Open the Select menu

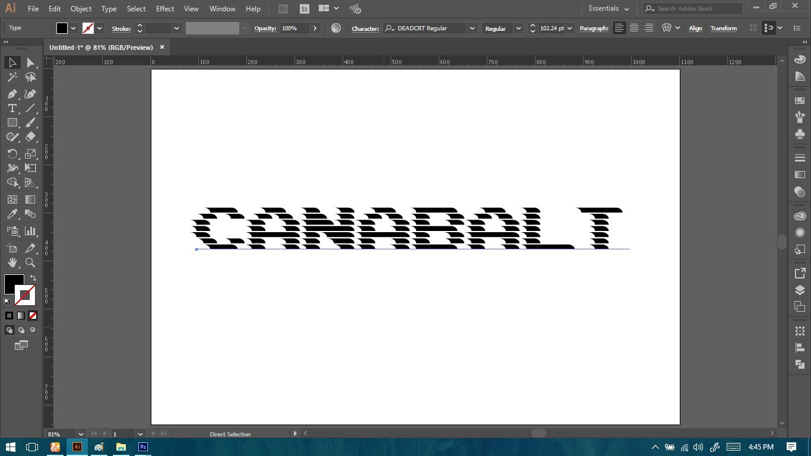(x=136, y=9)
